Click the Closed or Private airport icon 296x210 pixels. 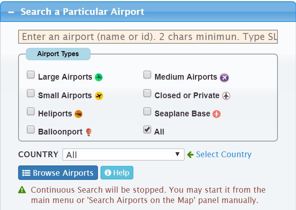226,96
